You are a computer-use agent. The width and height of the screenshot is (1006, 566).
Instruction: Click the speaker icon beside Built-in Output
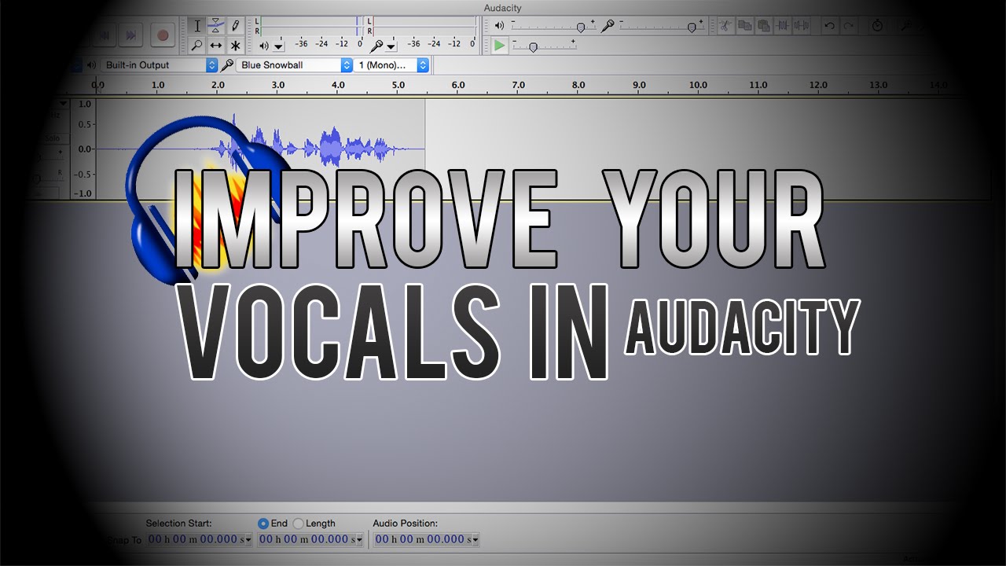(91, 65)
